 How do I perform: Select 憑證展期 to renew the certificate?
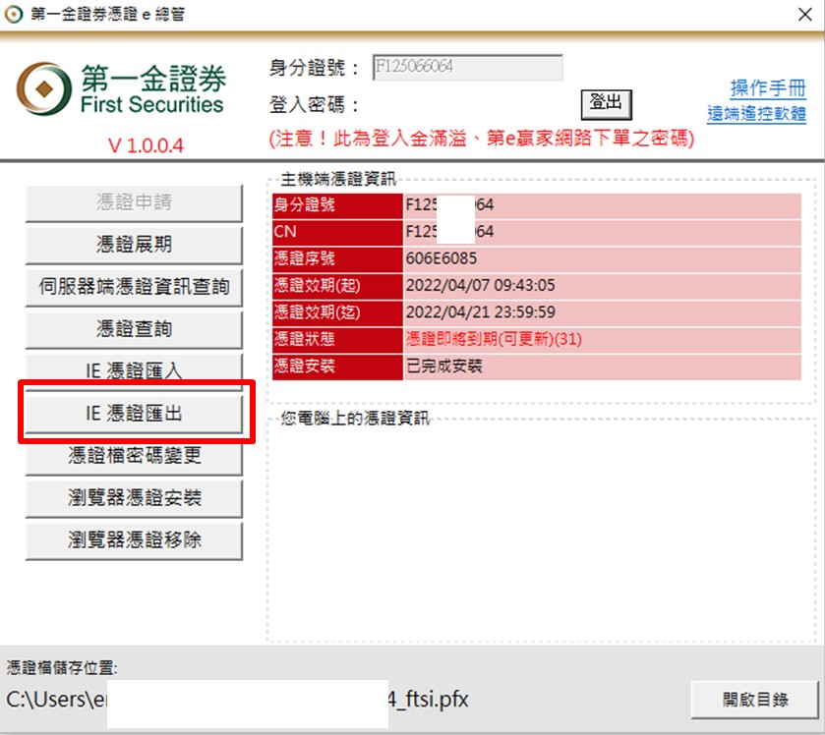coord(134,245)
